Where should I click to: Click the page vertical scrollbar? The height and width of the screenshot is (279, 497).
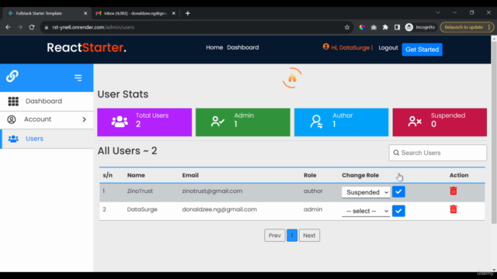tap(494, 133)
